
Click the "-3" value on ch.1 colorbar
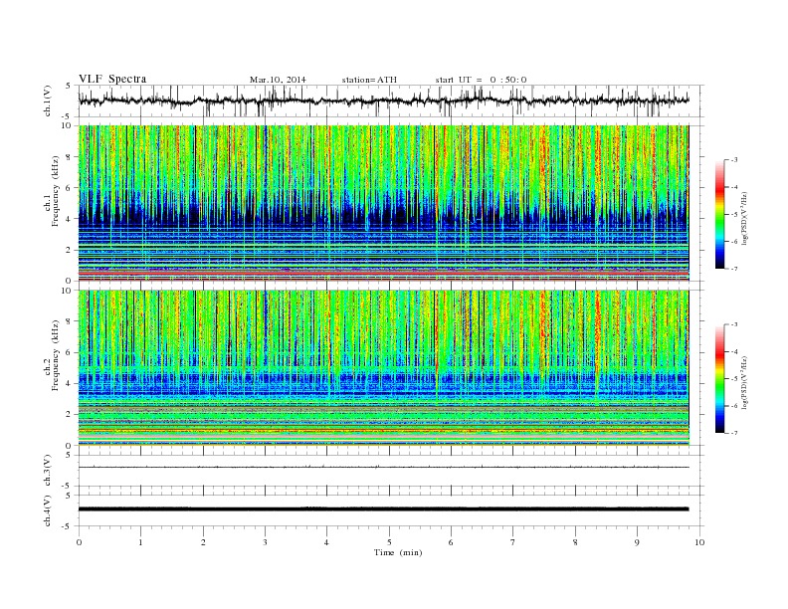pyautogui.click(x=733, y=160)
